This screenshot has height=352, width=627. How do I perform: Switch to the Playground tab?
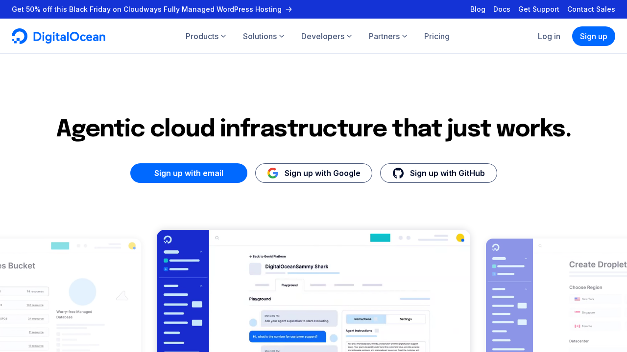point(289,285)
